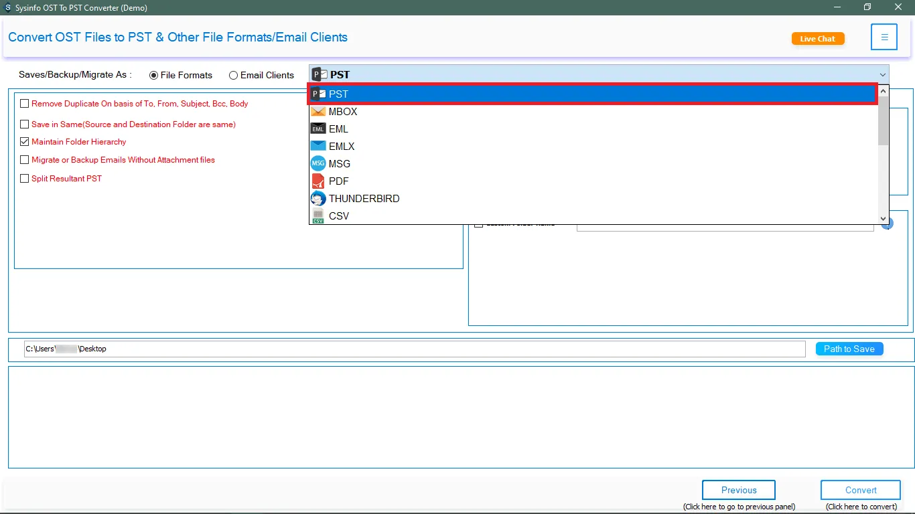Image resolution: width=915 pixels, height=514 pixels.
Task: Enable Migrate Emails Without Attachment files
Action: pyautogui.click(x=25, y=160)
